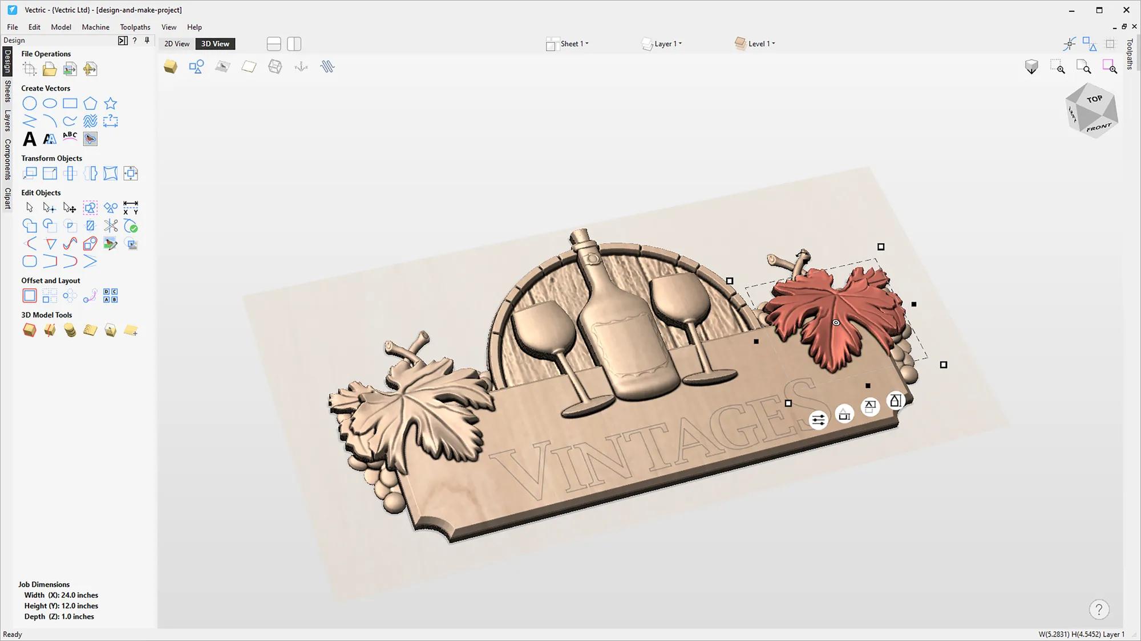The image size is (1141, 641).
Task: Open the Level 1 dropdown
Action: point(759,43)
